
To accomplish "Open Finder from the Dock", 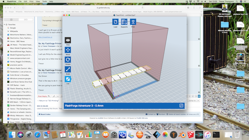I will [12, 135].
